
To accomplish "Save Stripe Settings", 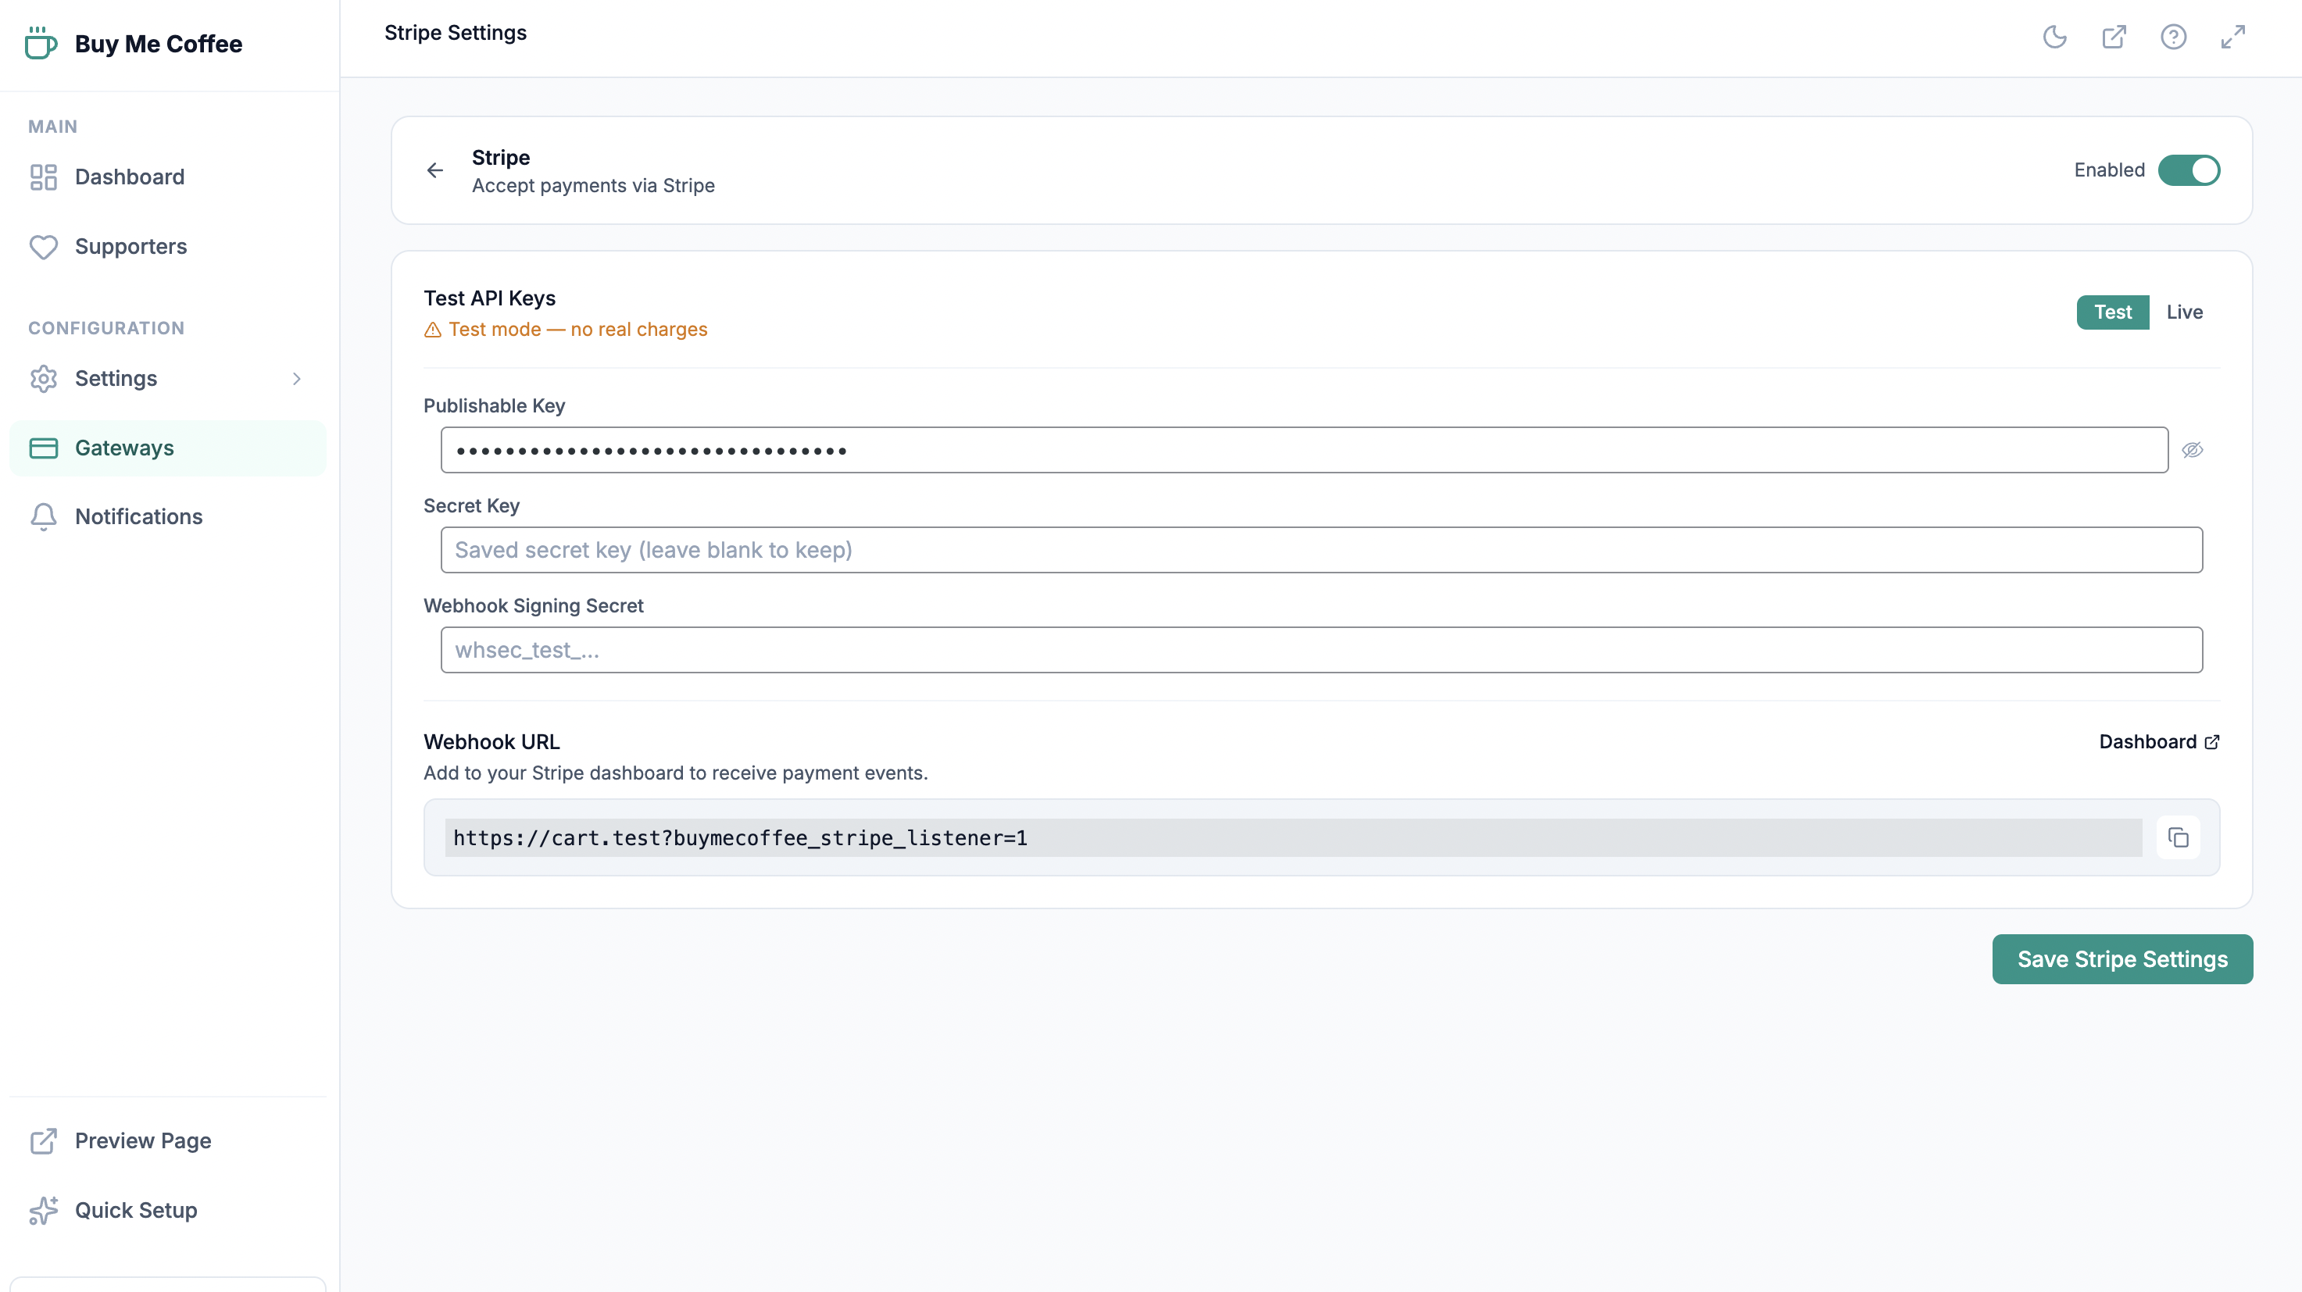I will (2122, 958).
